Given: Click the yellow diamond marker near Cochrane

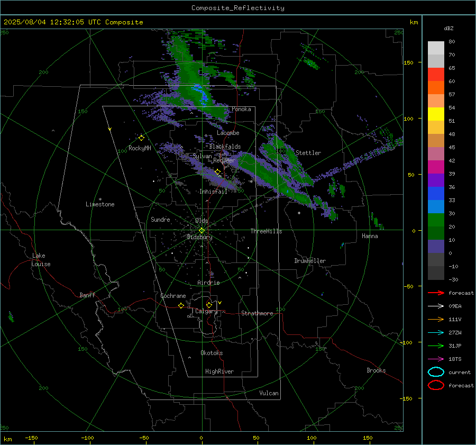Looking at the screenshot, I should 181,305.
